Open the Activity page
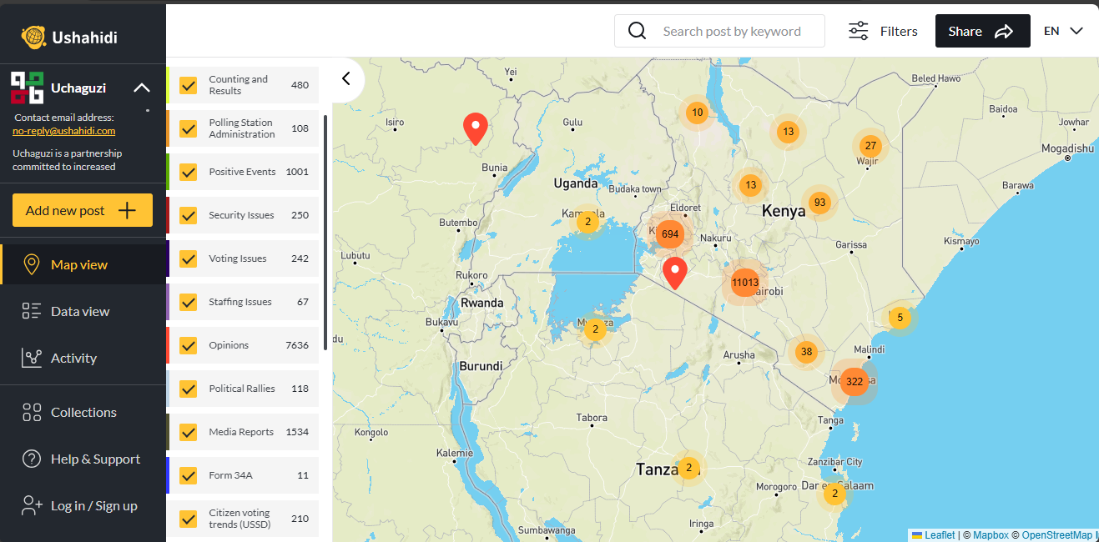1099x542 pixels. coord(83,358)
